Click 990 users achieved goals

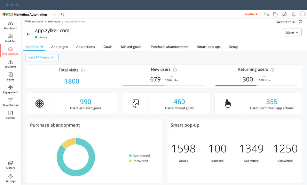tap(86, 102)
